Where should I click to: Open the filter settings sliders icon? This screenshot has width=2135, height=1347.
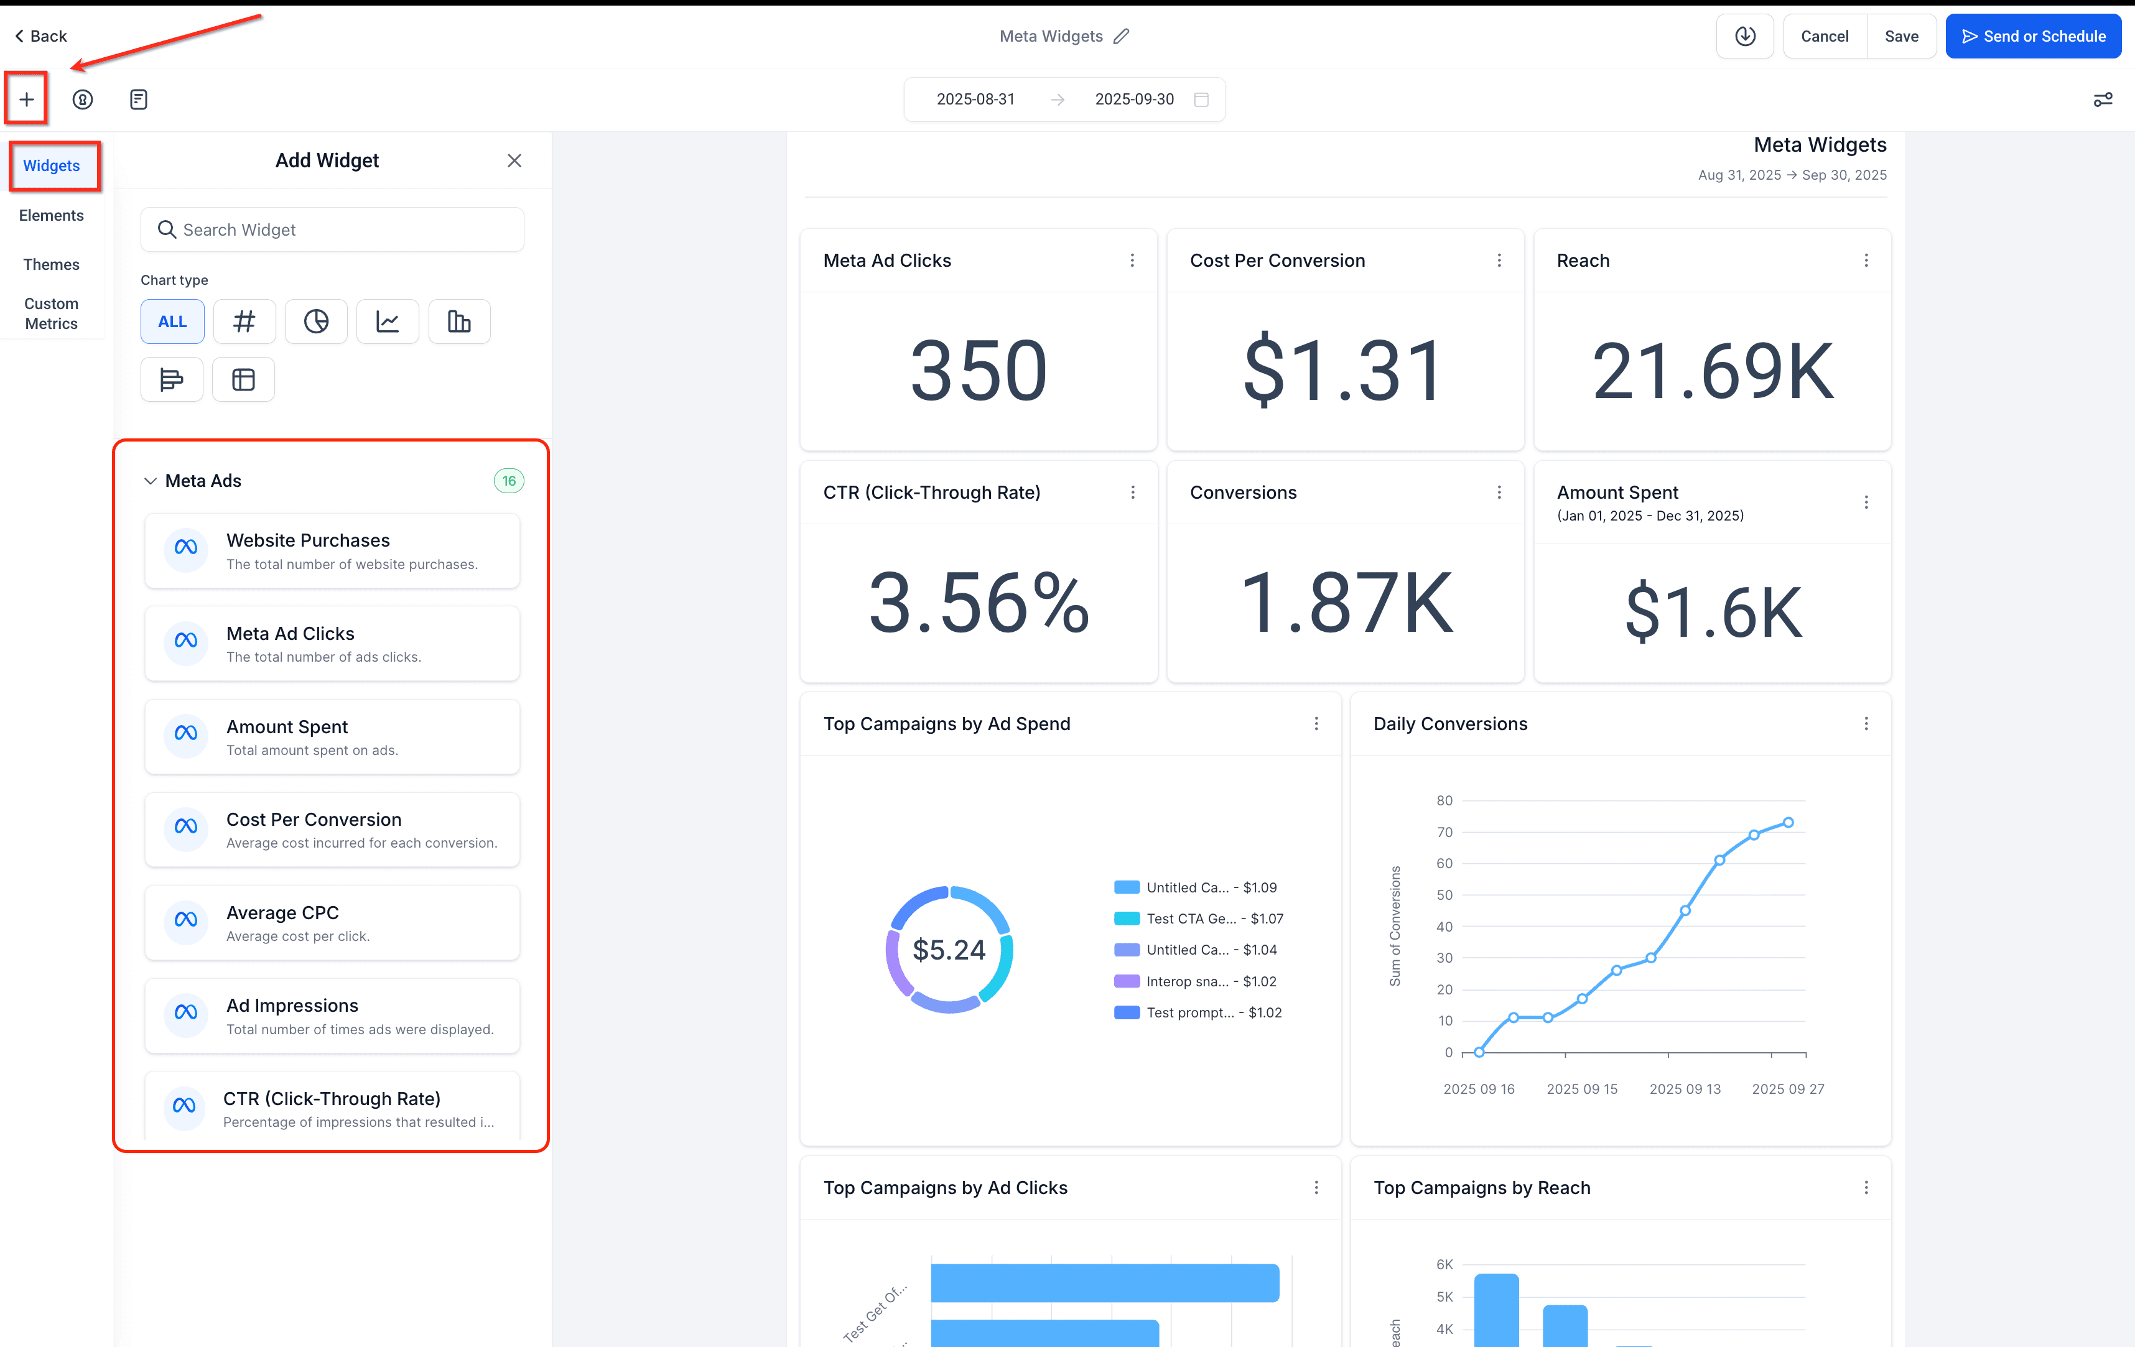click(2102, 100)
